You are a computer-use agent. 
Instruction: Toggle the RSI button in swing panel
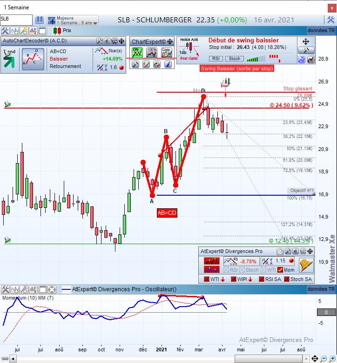[x=216, y=59]
